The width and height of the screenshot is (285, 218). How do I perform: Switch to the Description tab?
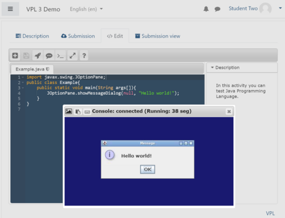point(32,36)
